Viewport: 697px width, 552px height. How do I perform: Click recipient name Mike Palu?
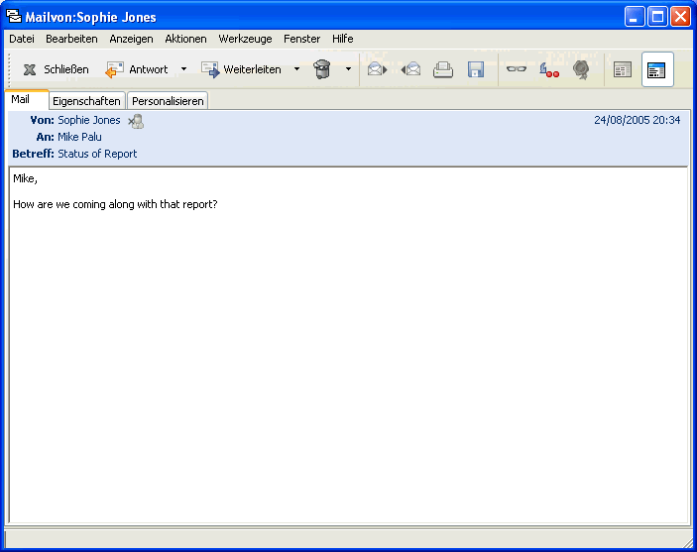(79, 137)
